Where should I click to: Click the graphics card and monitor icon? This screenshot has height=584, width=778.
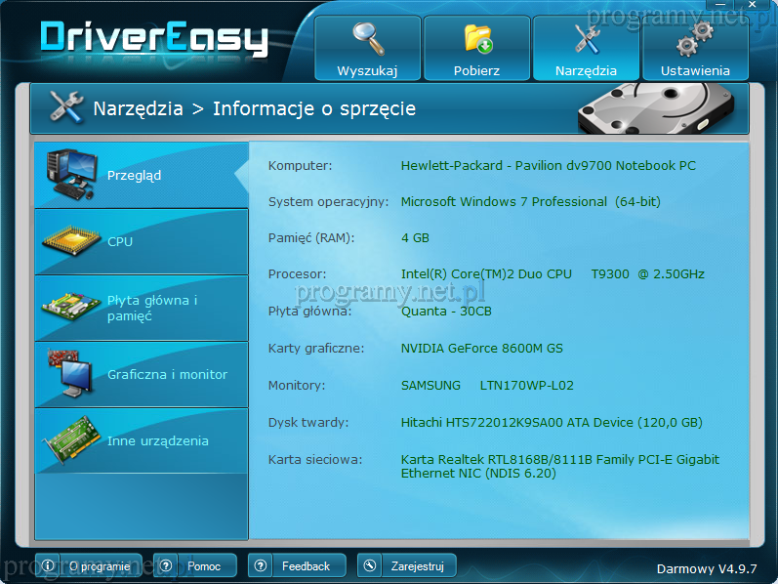point(71,374)
